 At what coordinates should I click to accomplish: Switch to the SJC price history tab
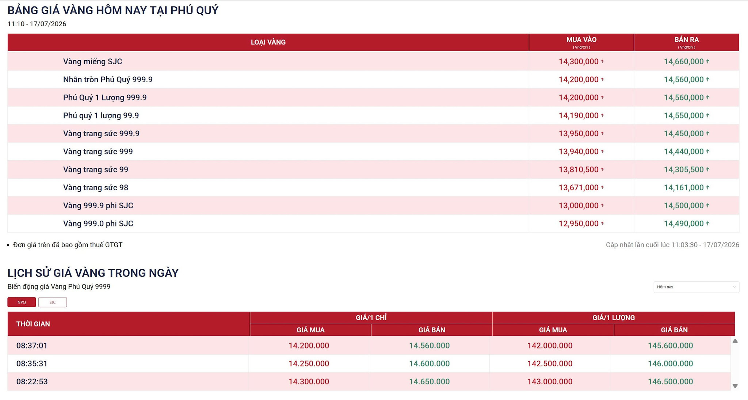click(53, 302)
